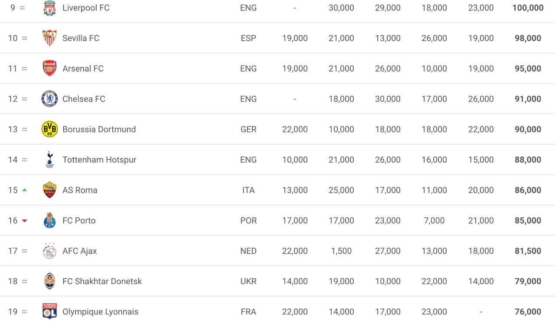This screenshot has width=555, height=321.
Task: Click the red down arrow beside rank 16
Action: (24, 221)
